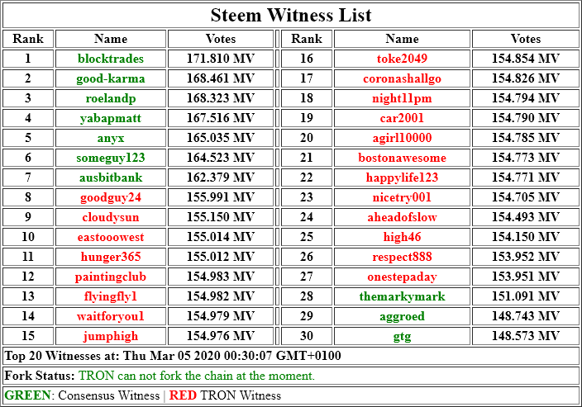Select the 151.091 MV votes value
This screenshot has height=407, width=582.
pos(526,296)
